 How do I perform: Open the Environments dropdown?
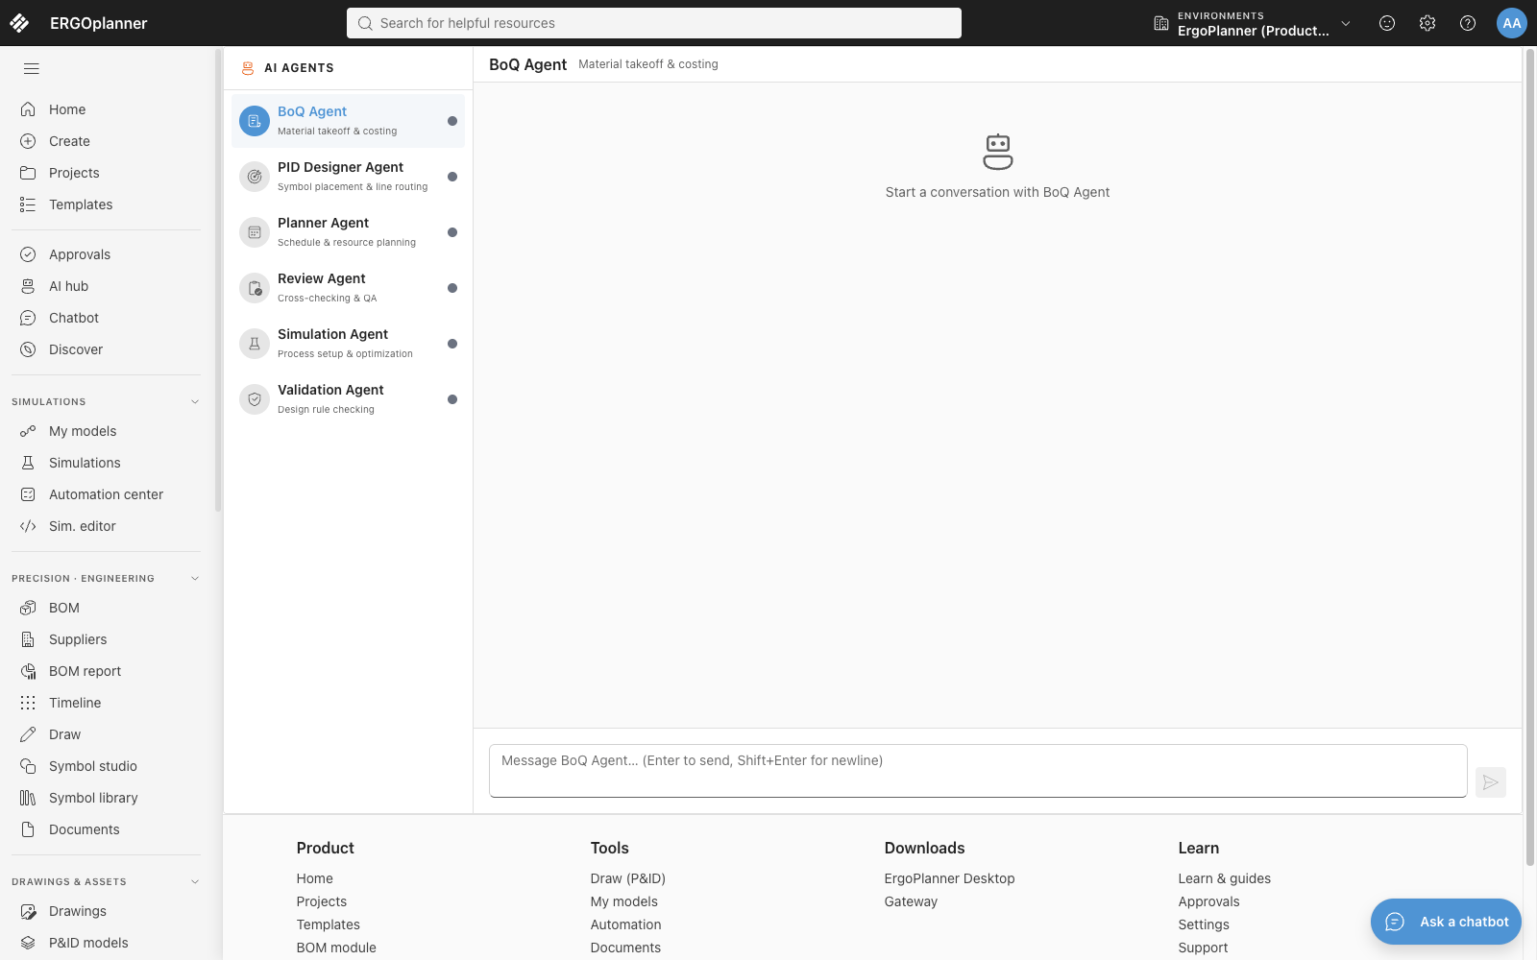1252,23
